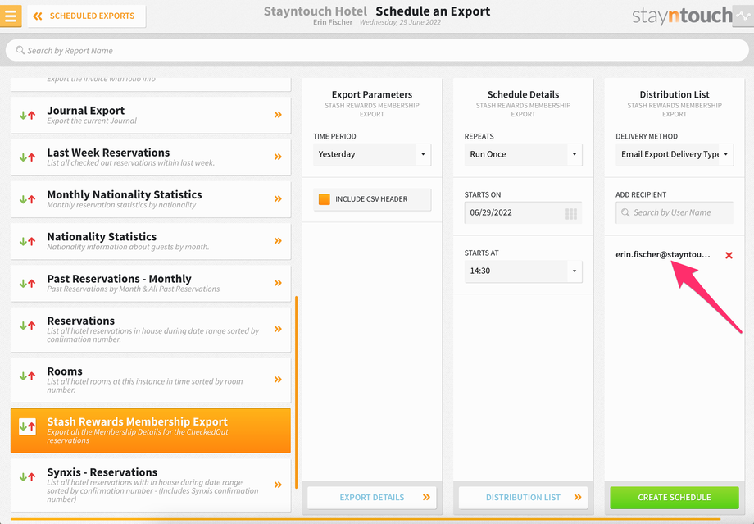Open Reservations report chevron
The width and height of the screenshot is (754, 524).
(278, 329)
